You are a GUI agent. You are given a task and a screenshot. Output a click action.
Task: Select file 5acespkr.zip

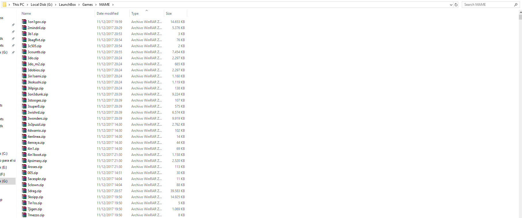pyautogui.click(x=37, y=179)
